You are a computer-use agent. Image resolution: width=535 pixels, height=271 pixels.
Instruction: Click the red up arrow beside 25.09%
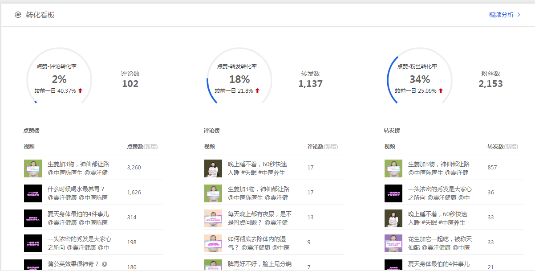441,91
